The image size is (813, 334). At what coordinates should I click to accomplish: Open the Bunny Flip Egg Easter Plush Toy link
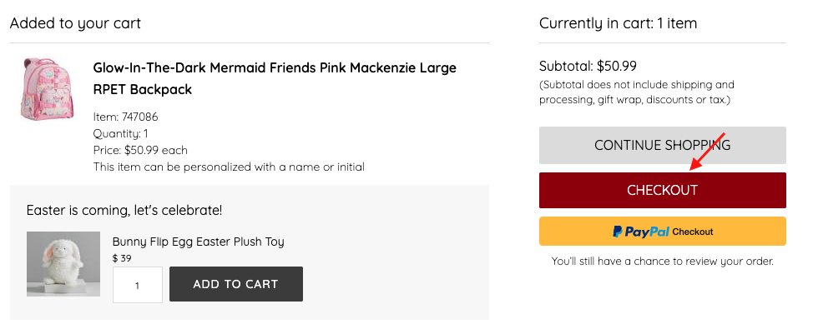[199, 242]
